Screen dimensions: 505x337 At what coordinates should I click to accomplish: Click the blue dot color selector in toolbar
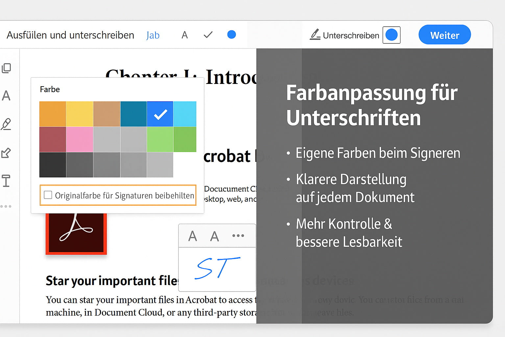(231, 35)
